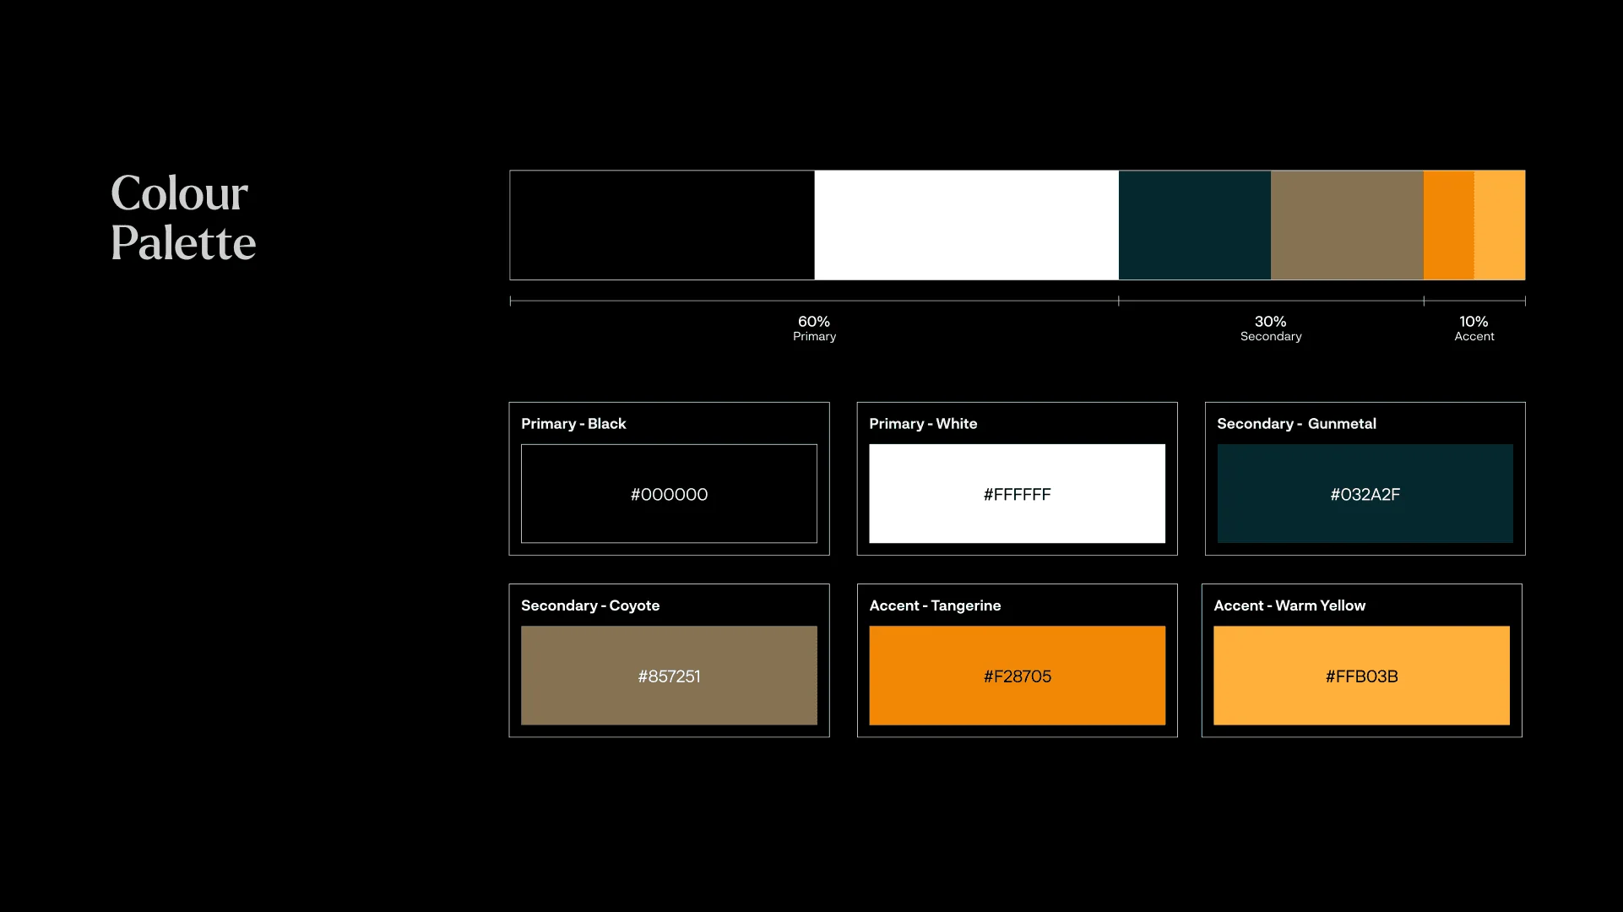Pick the Tangerine #F28705 swatch
This screenshot has width=1623, height=912.
1017,676
